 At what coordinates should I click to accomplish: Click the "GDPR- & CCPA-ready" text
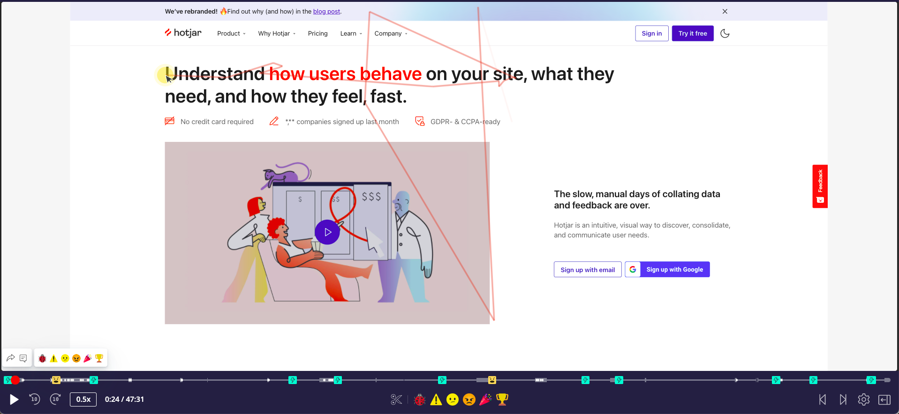pyautogui.click(x=465, y=122)
